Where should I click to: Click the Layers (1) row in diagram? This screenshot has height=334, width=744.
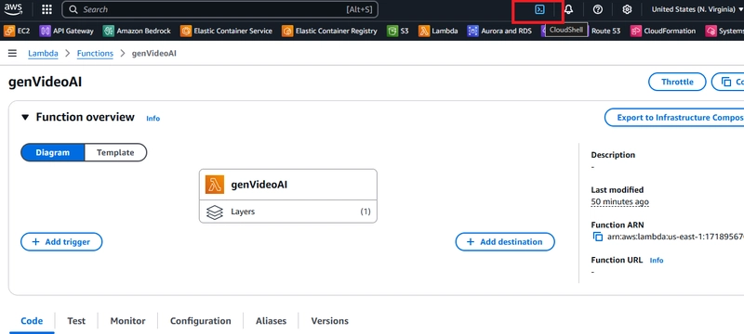tap(288, 212)
